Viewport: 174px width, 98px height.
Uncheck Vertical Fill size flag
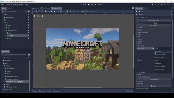[155, 60]
